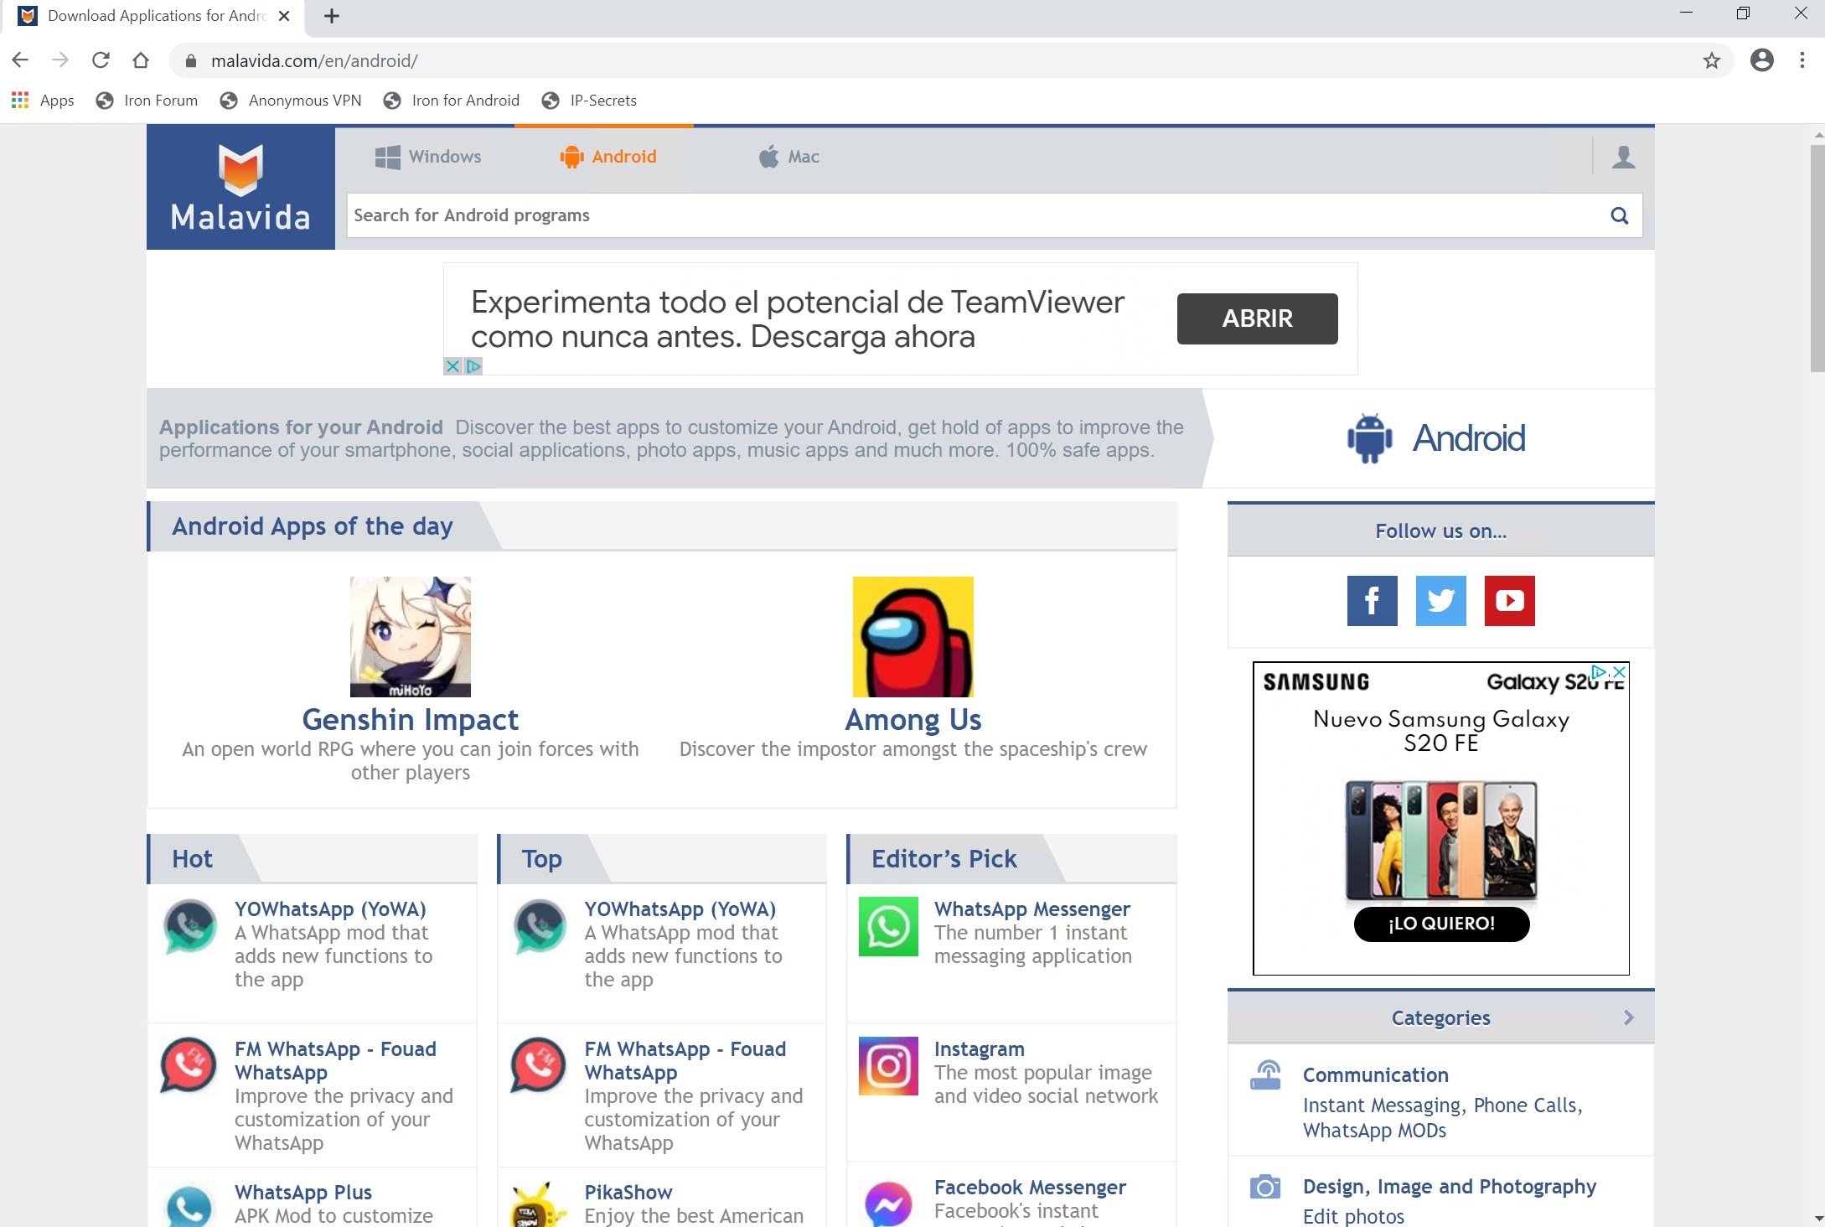Switch to the Mac platform tab
This screenshot has height=1227, width=1825.
tap(788, 157)
